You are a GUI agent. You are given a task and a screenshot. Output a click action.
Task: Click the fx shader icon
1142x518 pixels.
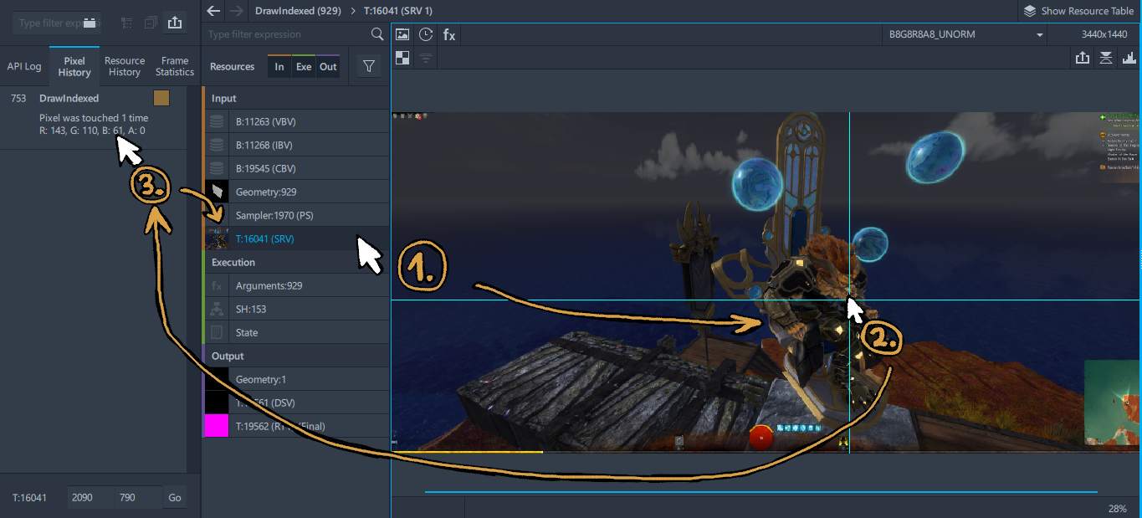(449, 34)
